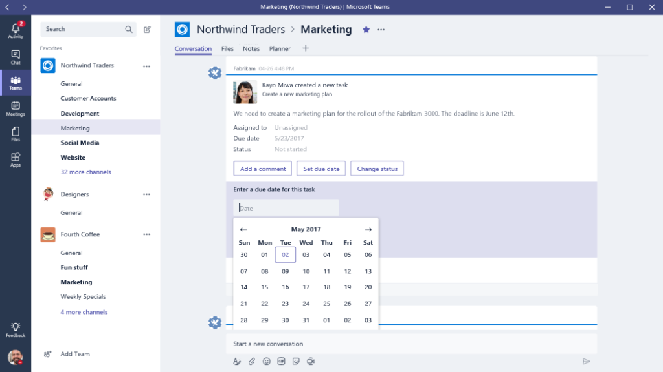This screenshot has height=372, width=663.
Task: Click Start a new conversation box
Action: click(x=411, y=344)
